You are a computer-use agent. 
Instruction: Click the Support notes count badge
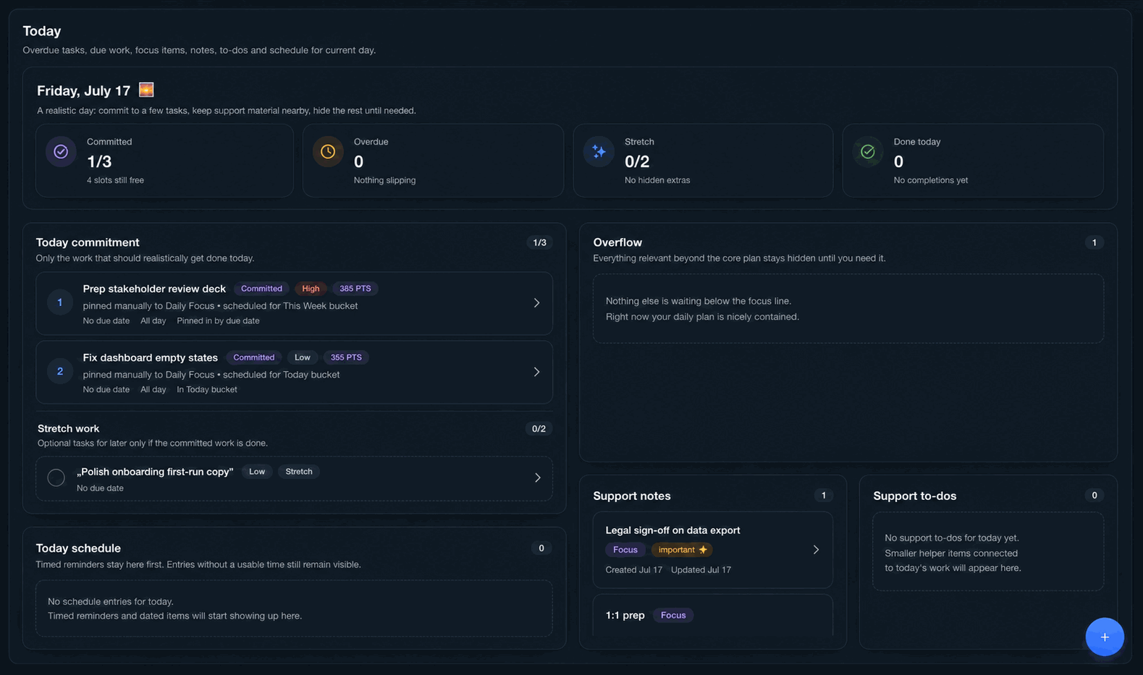coord(823,496)
